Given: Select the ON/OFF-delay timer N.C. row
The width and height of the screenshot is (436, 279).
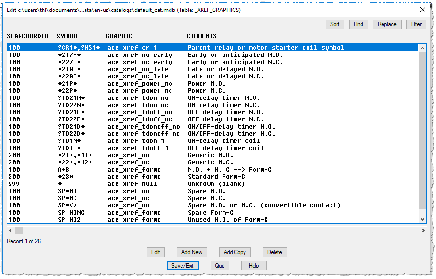Looking at the screenshot, I should click(x=213, y=134).
